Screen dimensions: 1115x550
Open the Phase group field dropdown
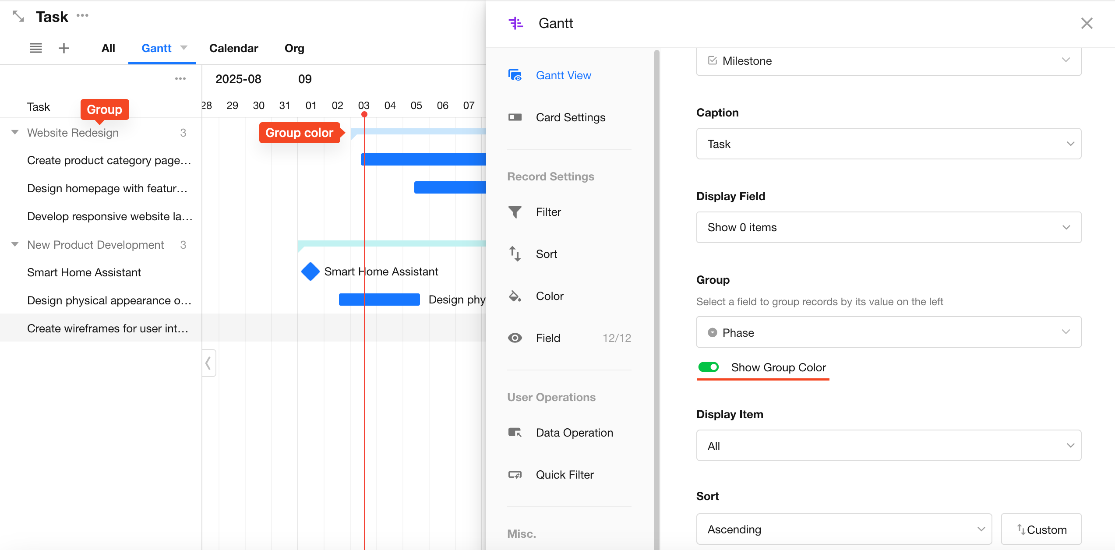click(888, 332)
